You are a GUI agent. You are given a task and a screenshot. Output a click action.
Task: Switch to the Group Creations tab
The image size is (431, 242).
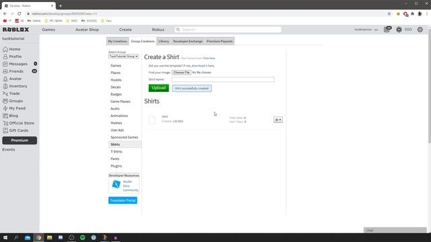tap(143, 41)
